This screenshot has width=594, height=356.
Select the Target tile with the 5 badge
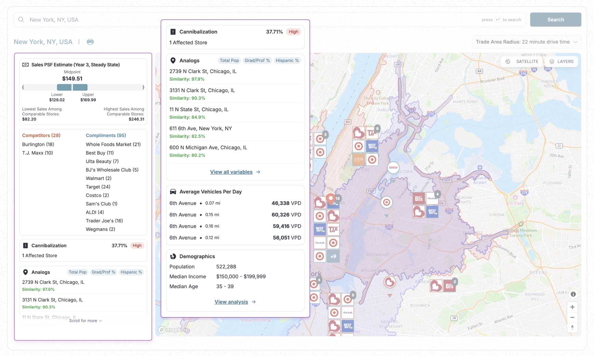point(320,139)
